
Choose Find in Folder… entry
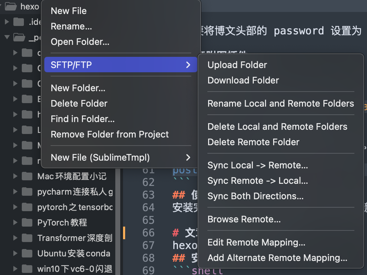(x=83, y=119)
